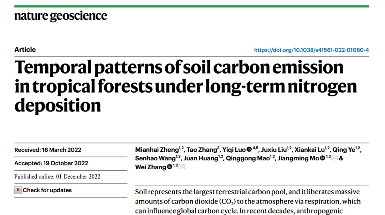Click the nature geoscience journal logo
Image resolution: width=385 pixels, height=215 pixels.
click(61, 16)
